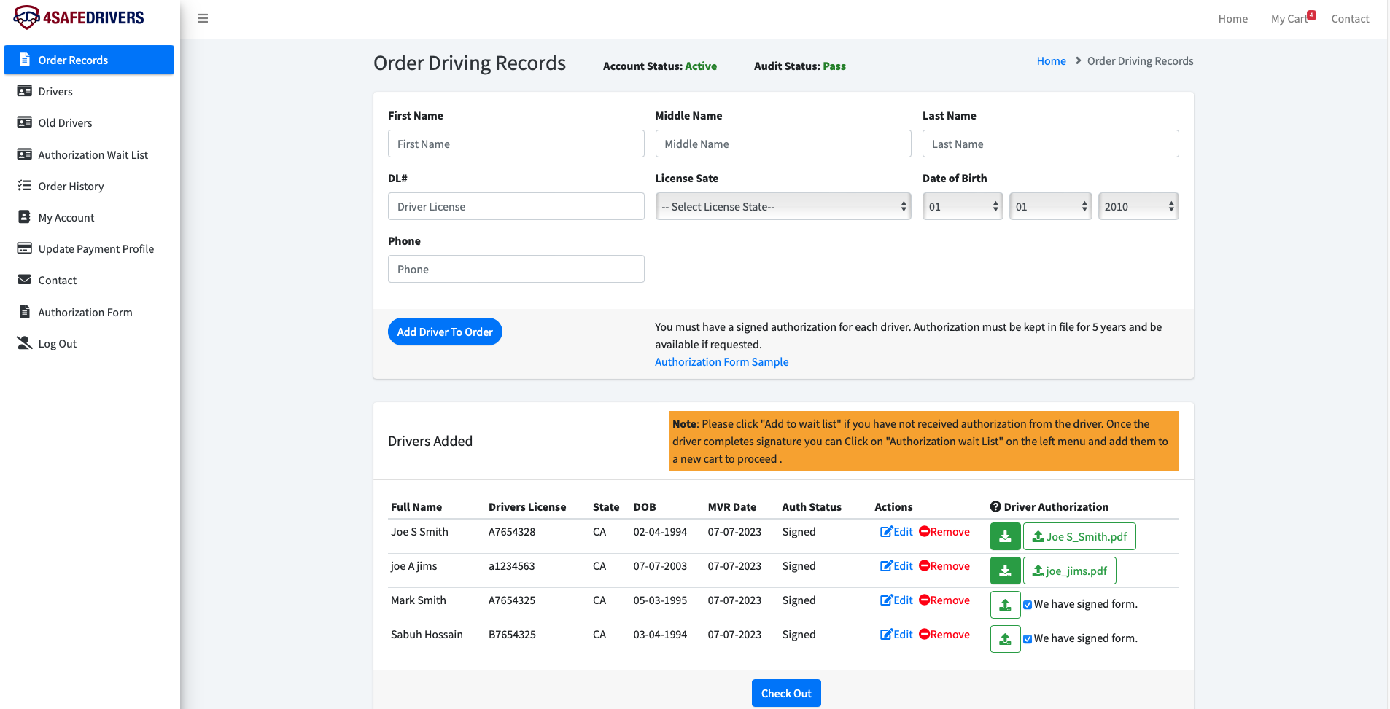
Task: Click the upload icon in Sabuh Hossain row
Action: [x=1005, y=639]
